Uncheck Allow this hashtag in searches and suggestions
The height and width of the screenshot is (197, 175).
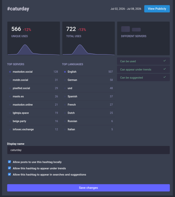pos(10,175)
